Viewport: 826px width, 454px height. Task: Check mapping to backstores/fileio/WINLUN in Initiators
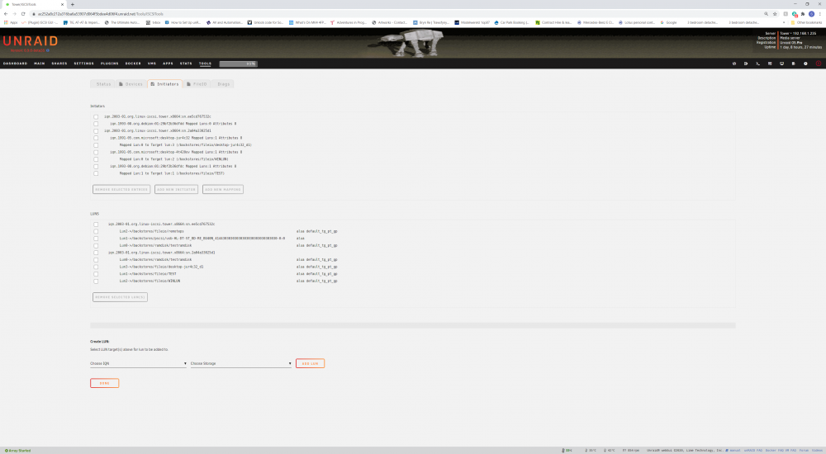[96, 159]
